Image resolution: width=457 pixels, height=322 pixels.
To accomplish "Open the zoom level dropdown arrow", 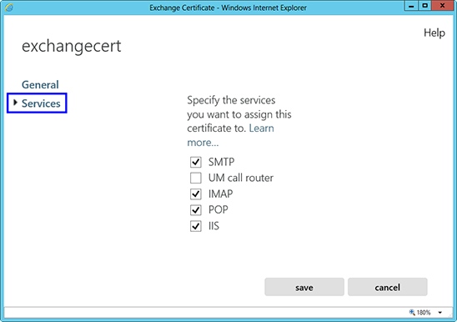I will pyautogui.click(x=439, y=313).
